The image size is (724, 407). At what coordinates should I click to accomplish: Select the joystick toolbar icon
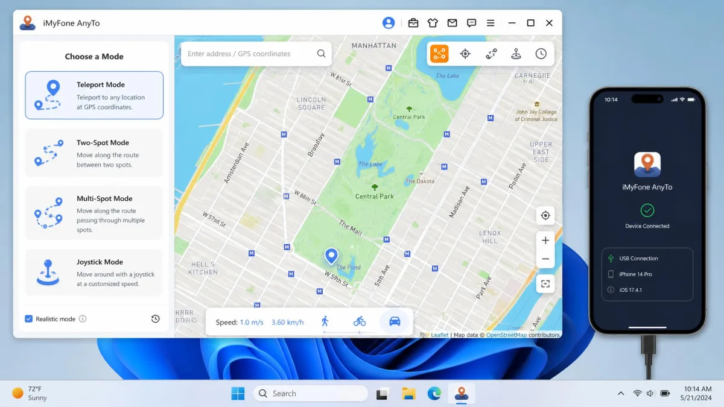[516, 54]
